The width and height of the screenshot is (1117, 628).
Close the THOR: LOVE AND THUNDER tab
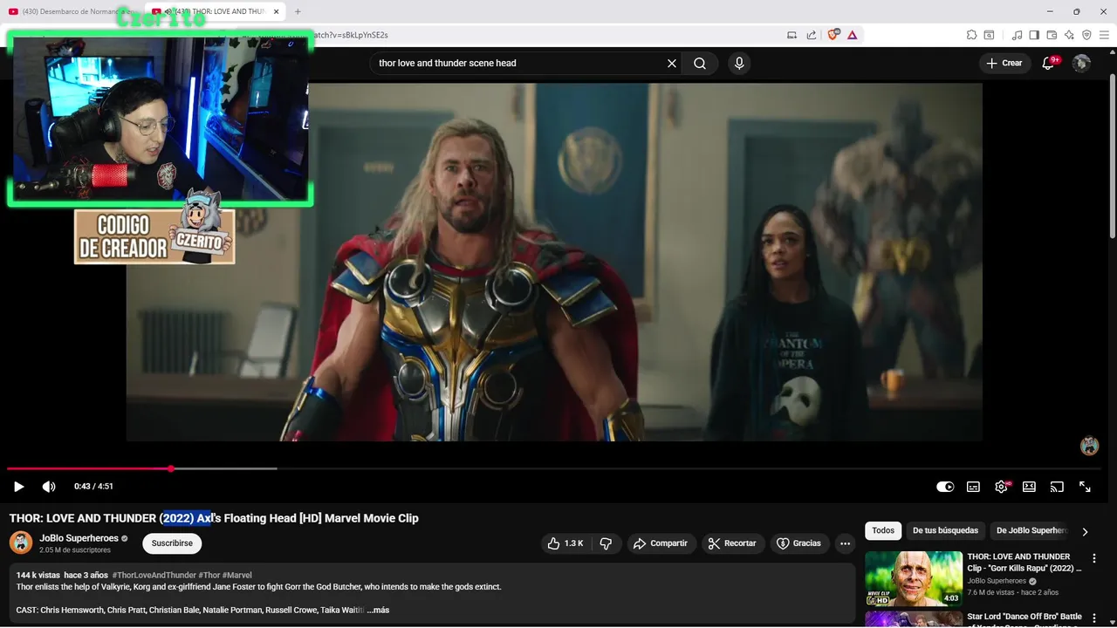point(277,11)
